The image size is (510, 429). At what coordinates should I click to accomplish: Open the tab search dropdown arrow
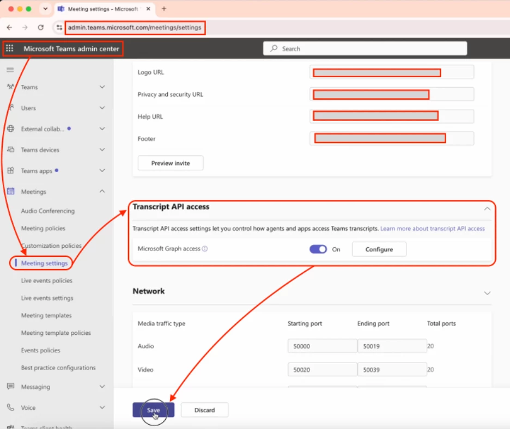tap(46, 9)
